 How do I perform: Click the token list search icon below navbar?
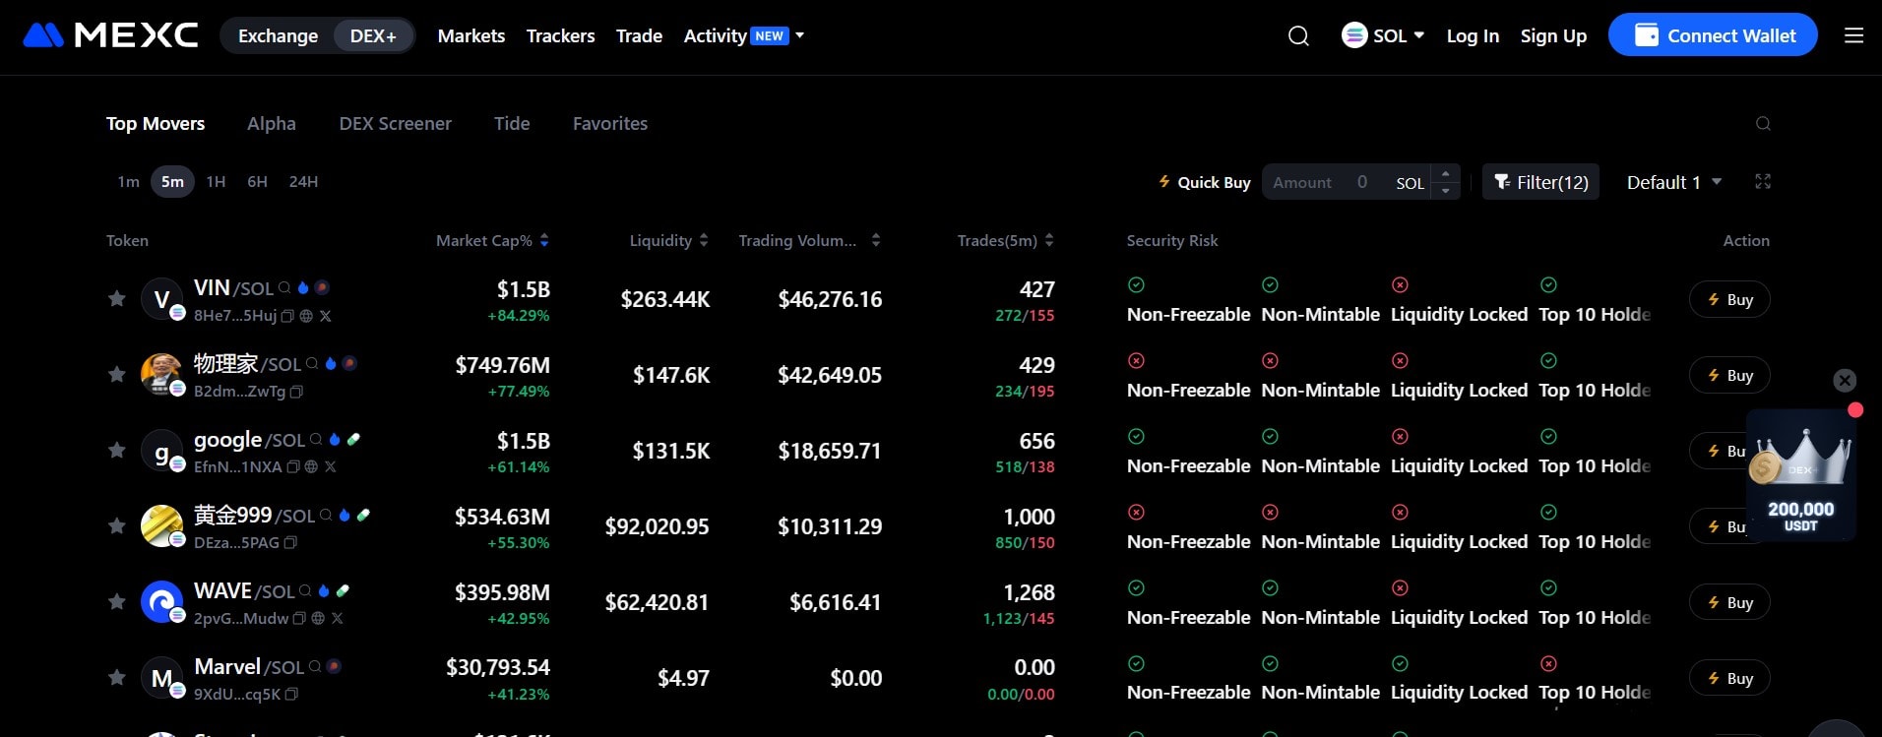pos(1762,124)
